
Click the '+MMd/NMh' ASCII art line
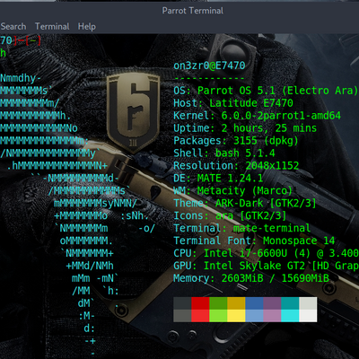coord(90,266)
